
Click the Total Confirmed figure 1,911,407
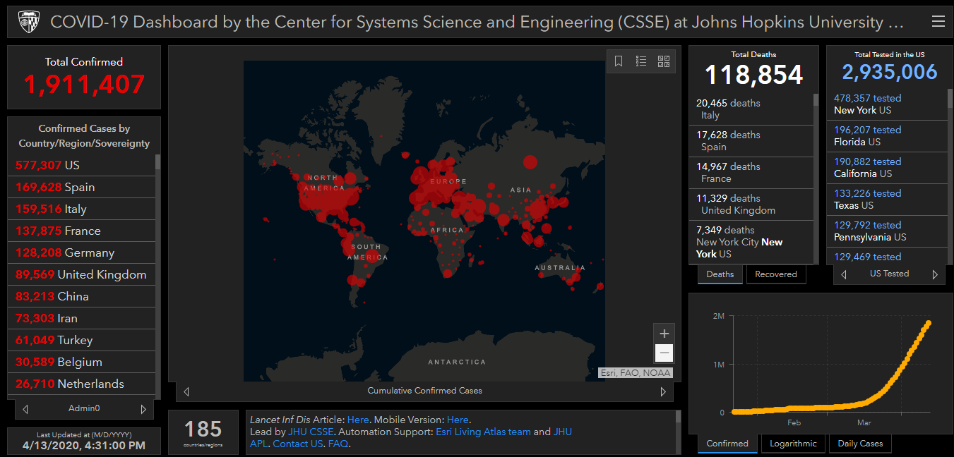coord(84,85)
